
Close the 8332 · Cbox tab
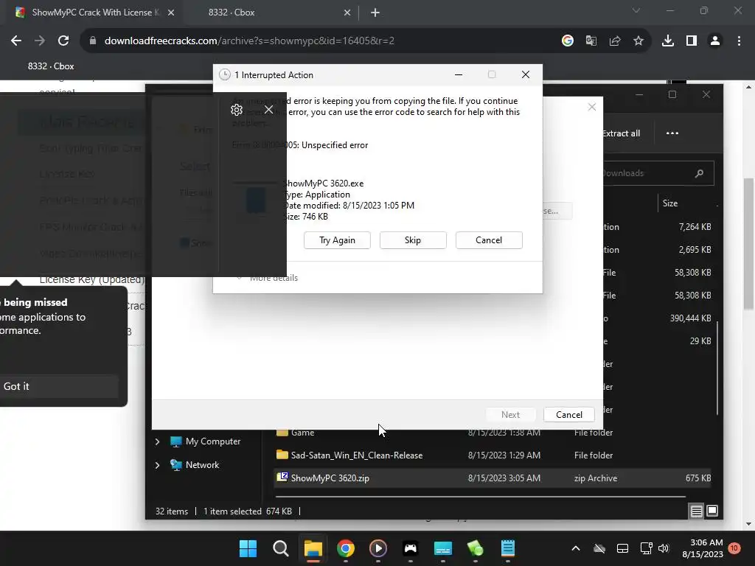347,13
